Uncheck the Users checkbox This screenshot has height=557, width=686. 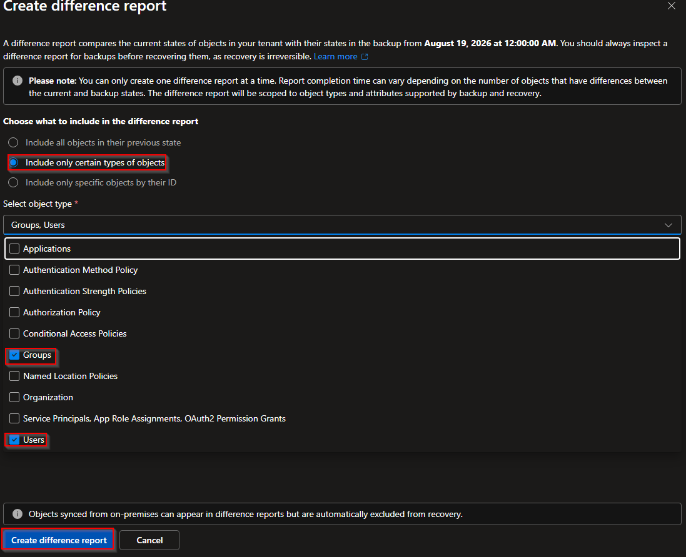click(14, 440)
